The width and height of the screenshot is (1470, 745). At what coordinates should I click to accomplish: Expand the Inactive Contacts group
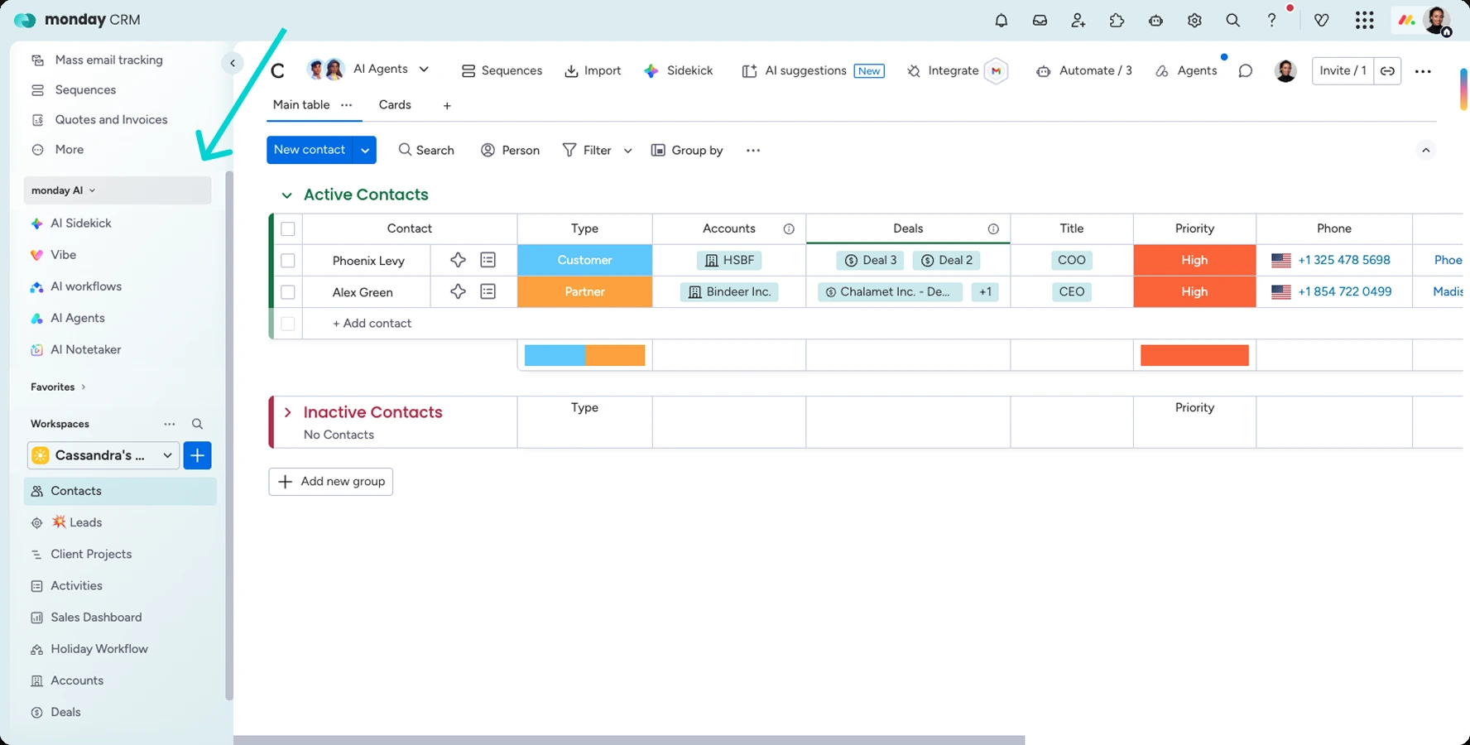click(288, 412)
